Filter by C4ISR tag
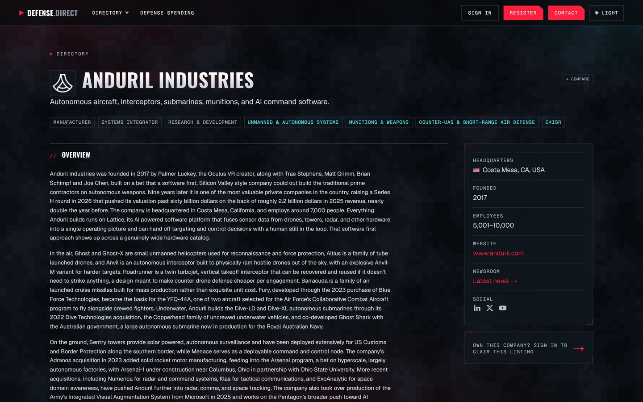The width and height of the screenshot is (643, 402). click(553, 122)
